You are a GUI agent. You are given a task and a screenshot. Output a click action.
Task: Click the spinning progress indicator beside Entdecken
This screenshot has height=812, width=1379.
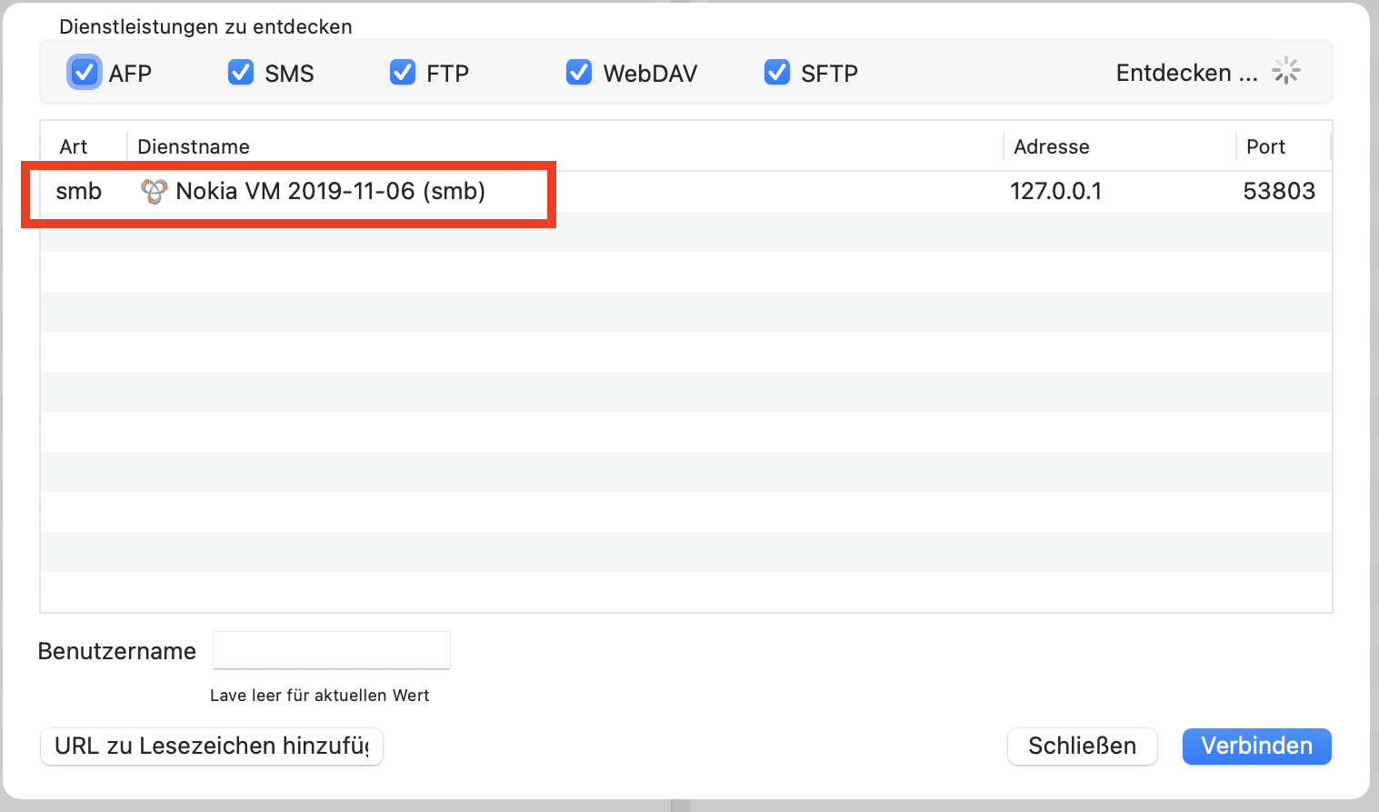[1285, 71]
